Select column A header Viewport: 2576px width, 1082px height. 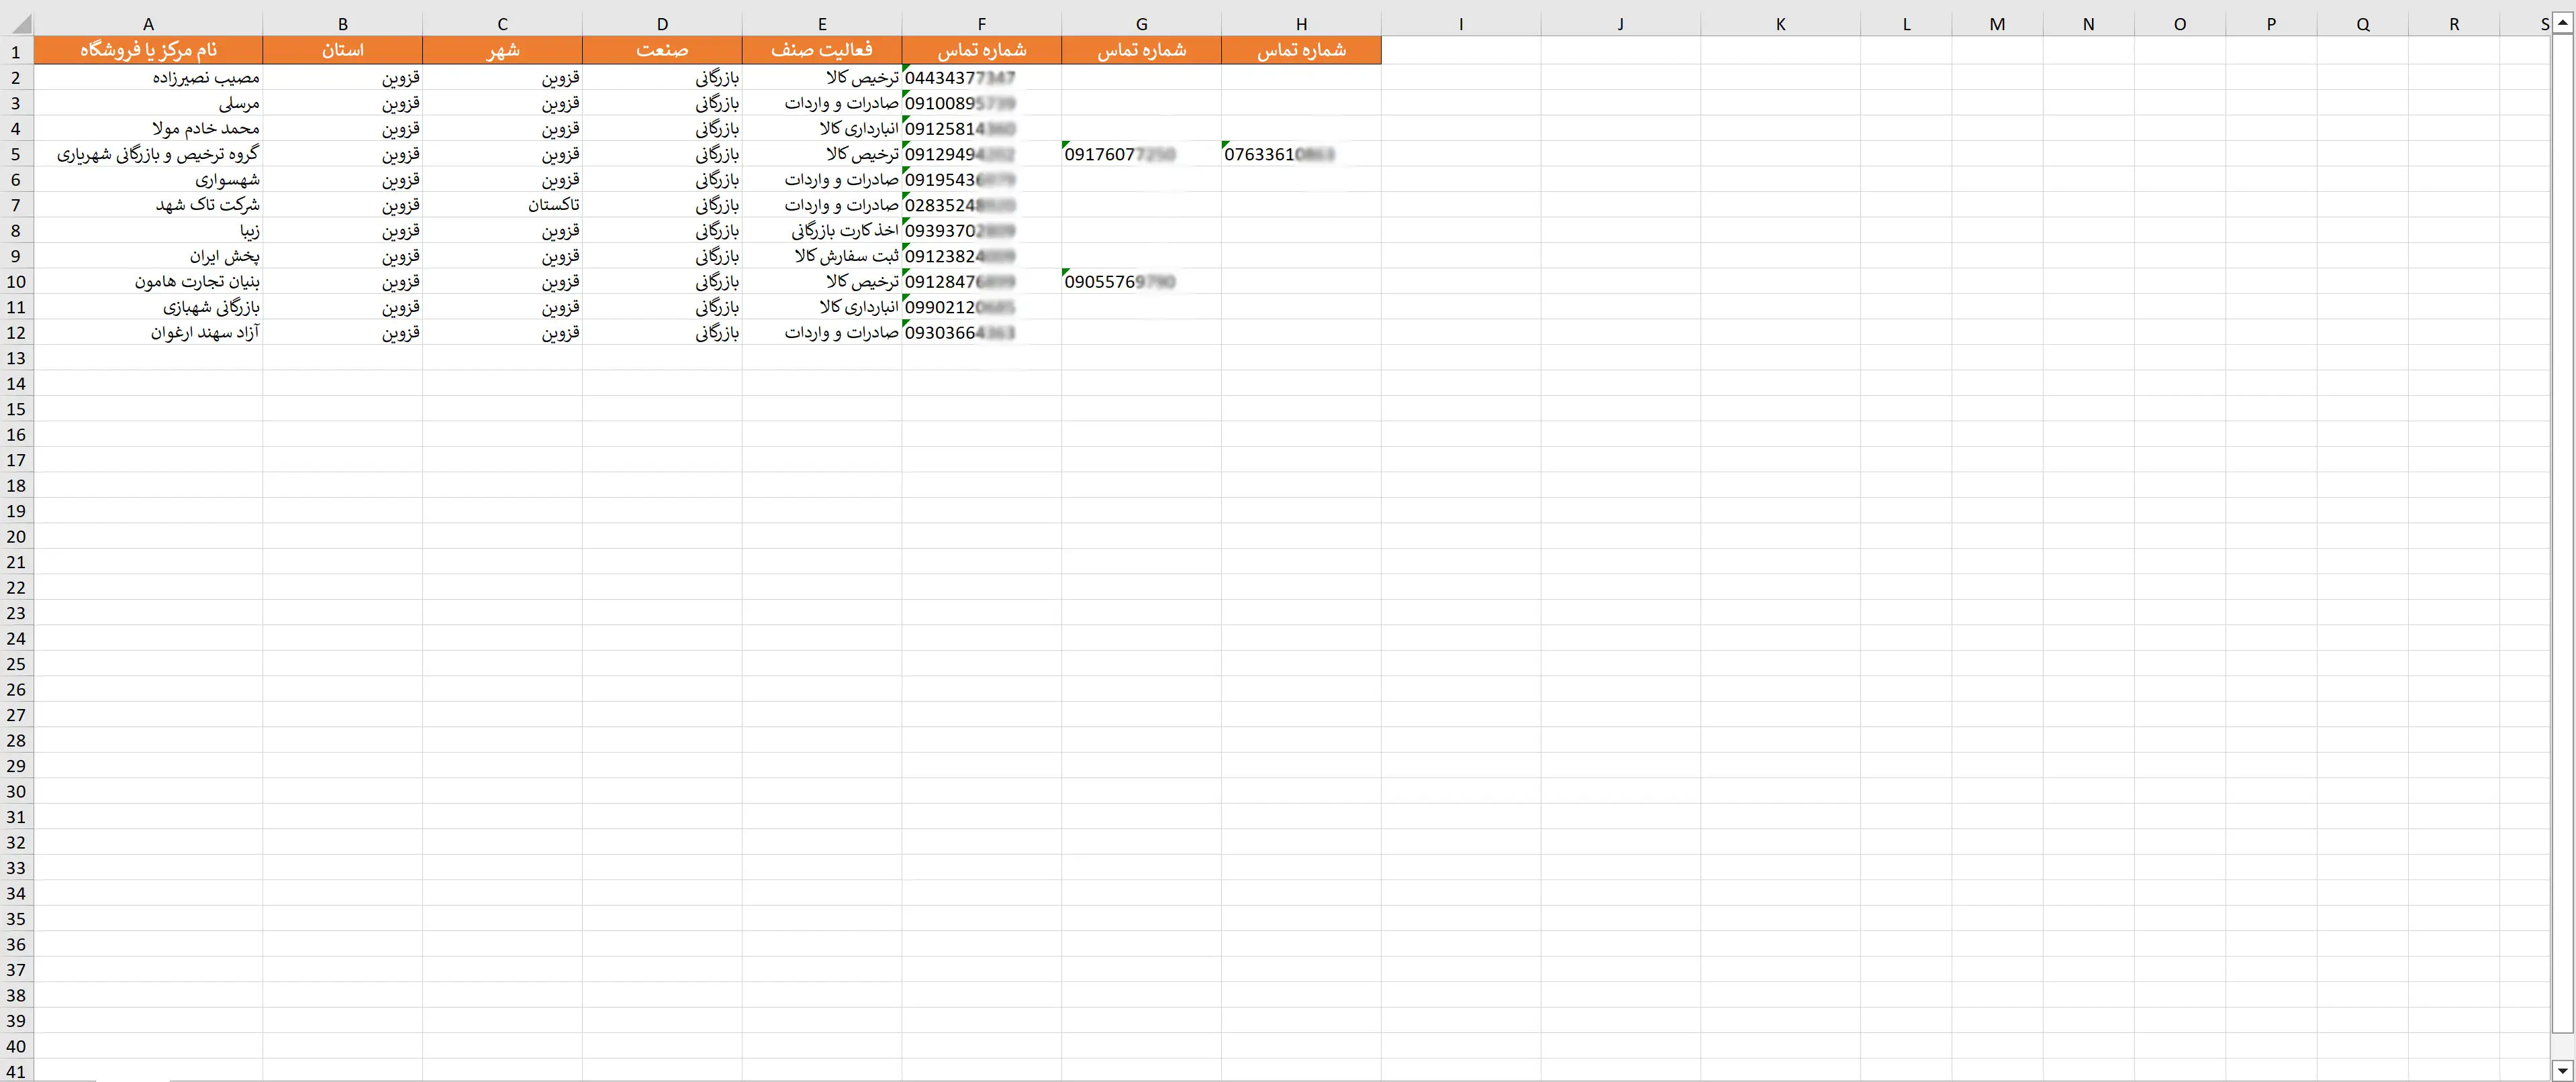148,24
